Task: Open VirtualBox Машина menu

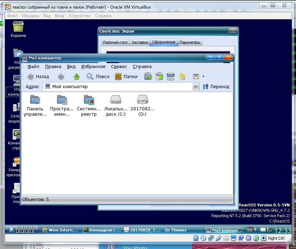Action: point(30,16)
